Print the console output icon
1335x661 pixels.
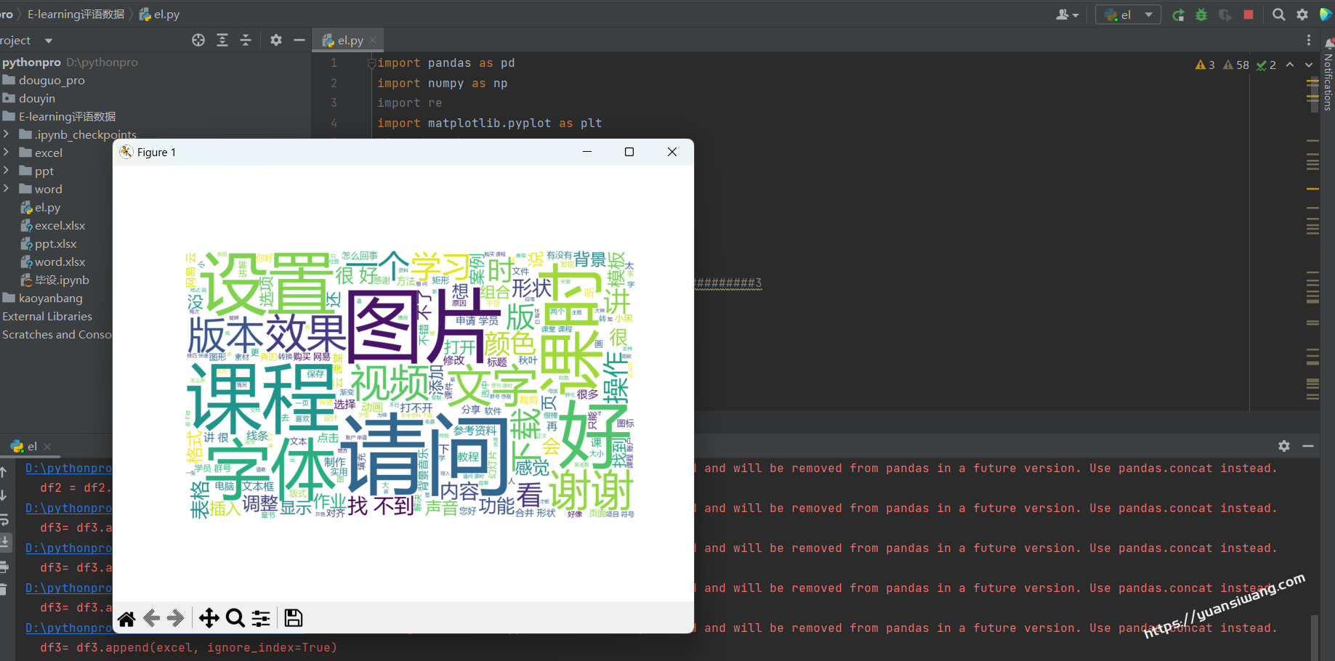pyautogui.click(x=4, y=567)
